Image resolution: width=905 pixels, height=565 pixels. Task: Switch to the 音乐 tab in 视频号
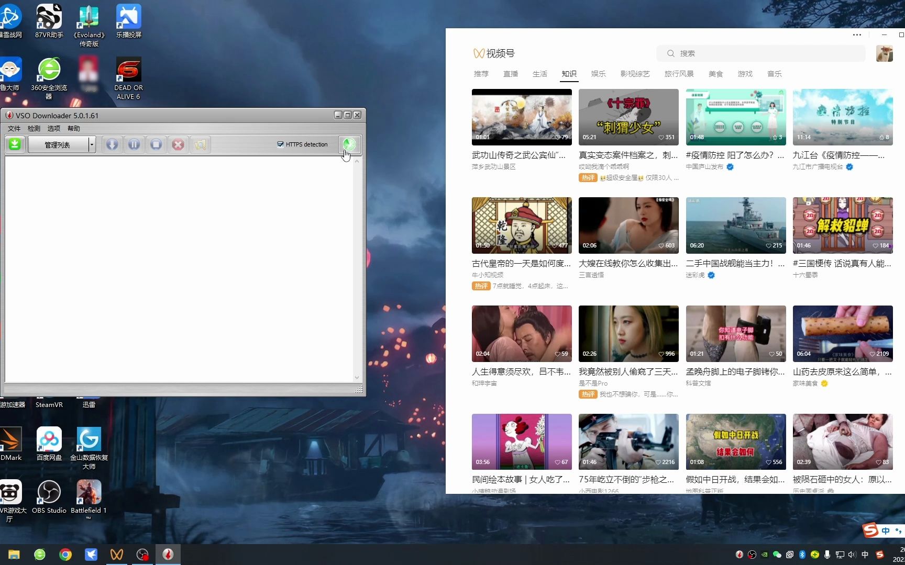(775, 74)
